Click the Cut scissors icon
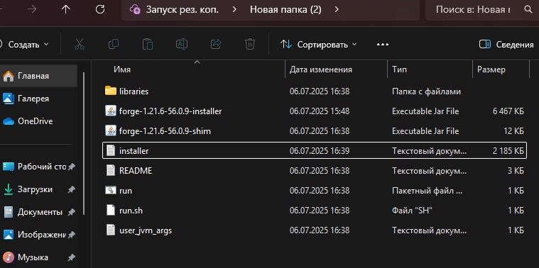Image resolution: width=539 pixels, height=268 pixels. click(x=80, y=44)
